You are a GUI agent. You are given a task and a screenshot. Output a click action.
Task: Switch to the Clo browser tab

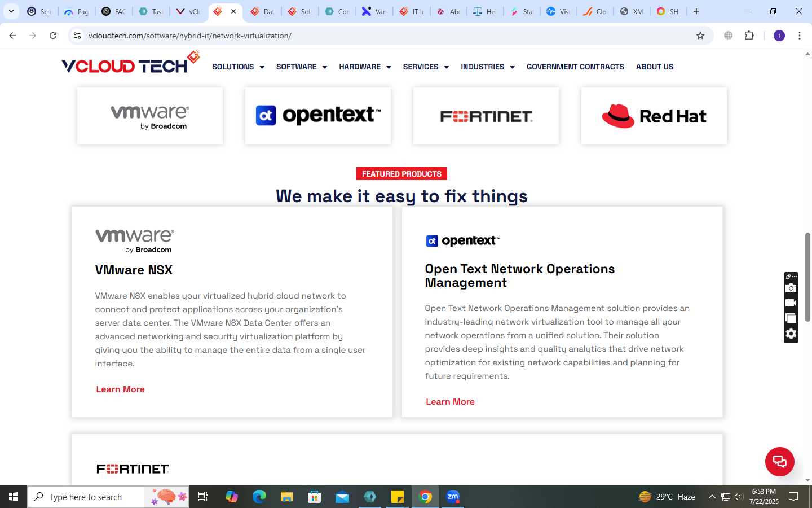pos(595,11)
